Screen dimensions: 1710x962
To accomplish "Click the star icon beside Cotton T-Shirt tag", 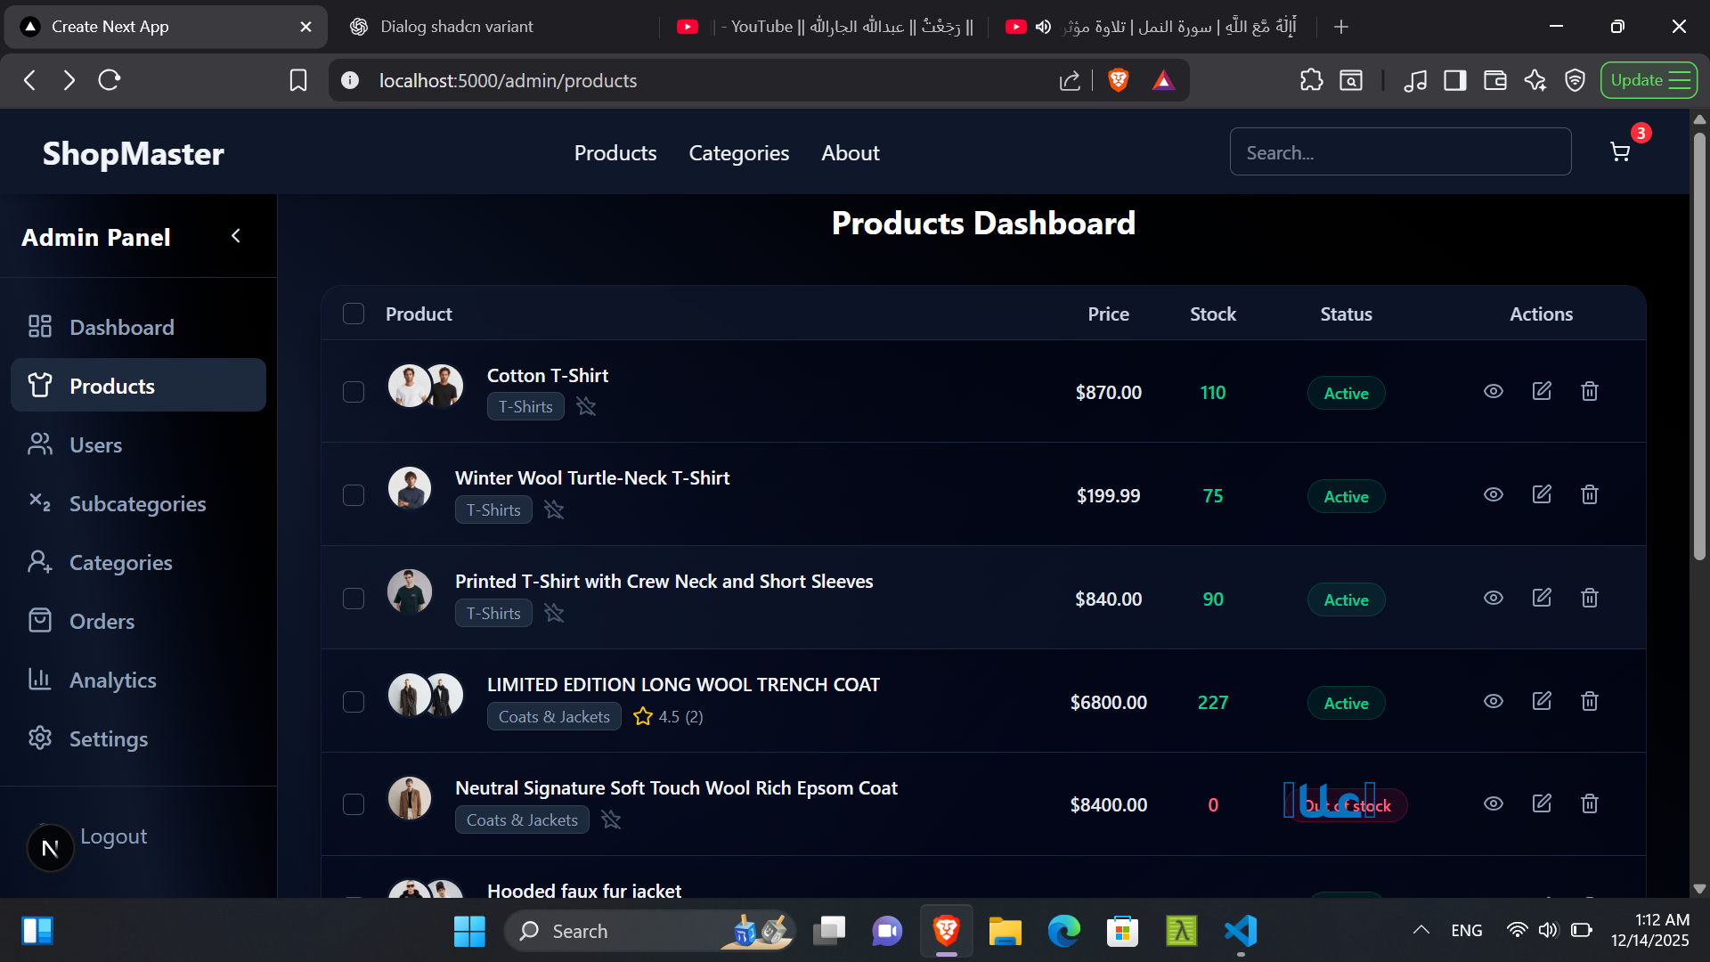I will pyautogui.click(x=586, y=407).
